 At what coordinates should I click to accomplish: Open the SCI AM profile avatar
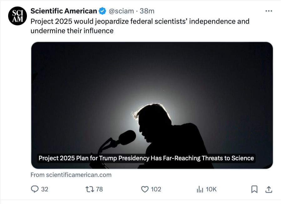[17, 16]
